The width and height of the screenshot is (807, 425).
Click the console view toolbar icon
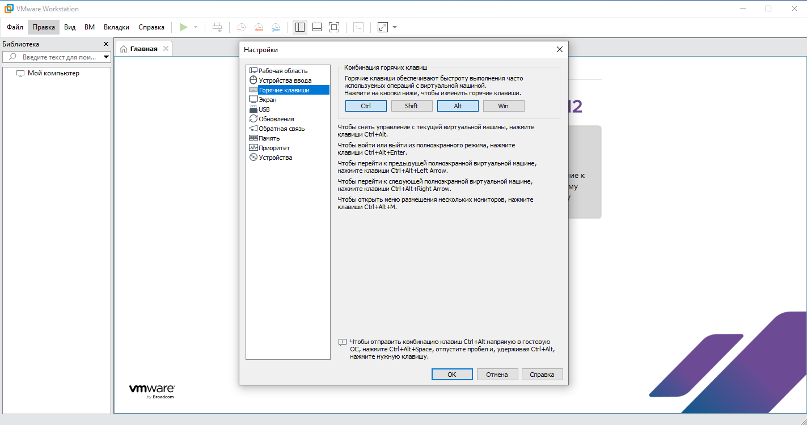pos(358,27)
